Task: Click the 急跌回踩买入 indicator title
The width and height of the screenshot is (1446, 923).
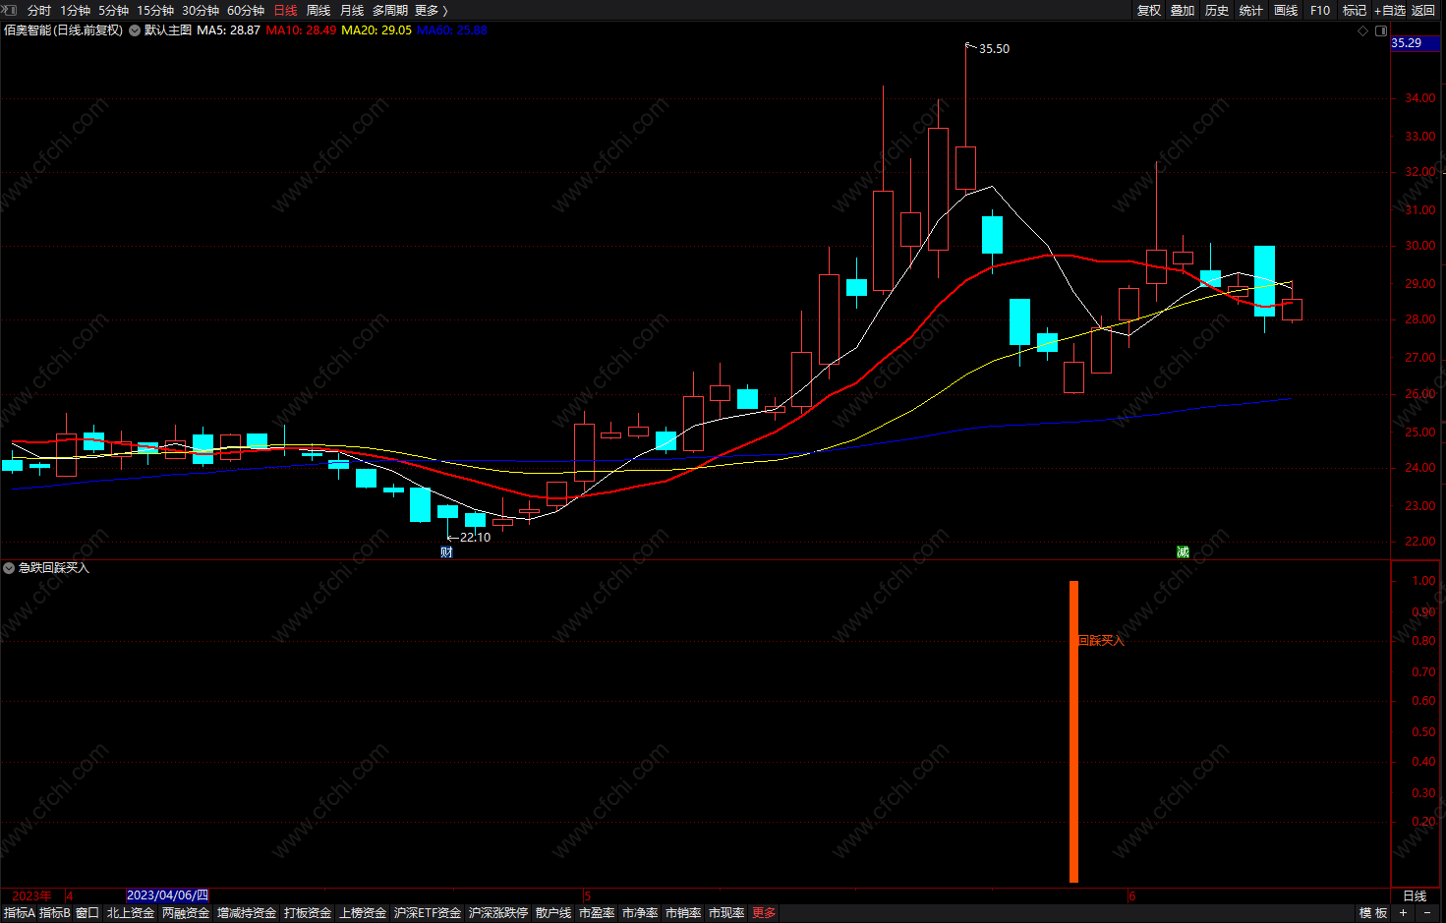Action: 53,568
